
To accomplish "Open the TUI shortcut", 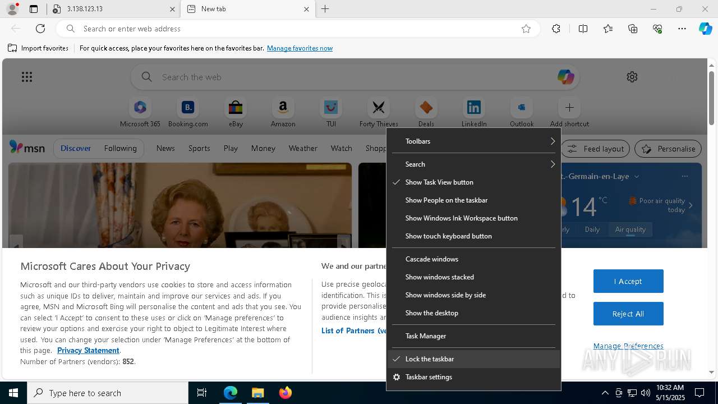I will click(x=331, y=112).
